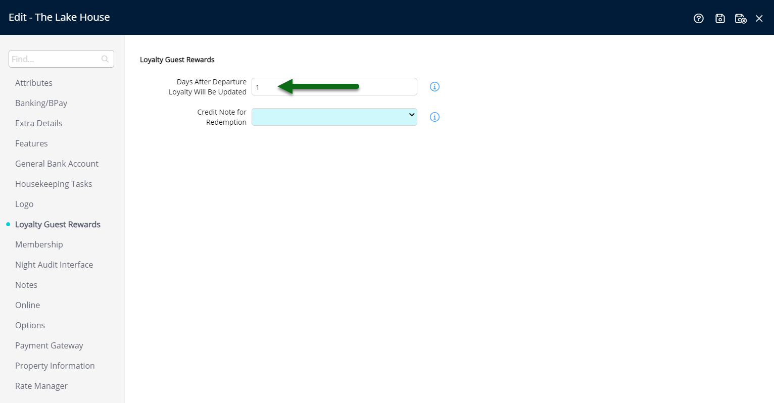Go to Night Audit Interface settings
The width and height of the screenshot is (774, 403).
54,264
